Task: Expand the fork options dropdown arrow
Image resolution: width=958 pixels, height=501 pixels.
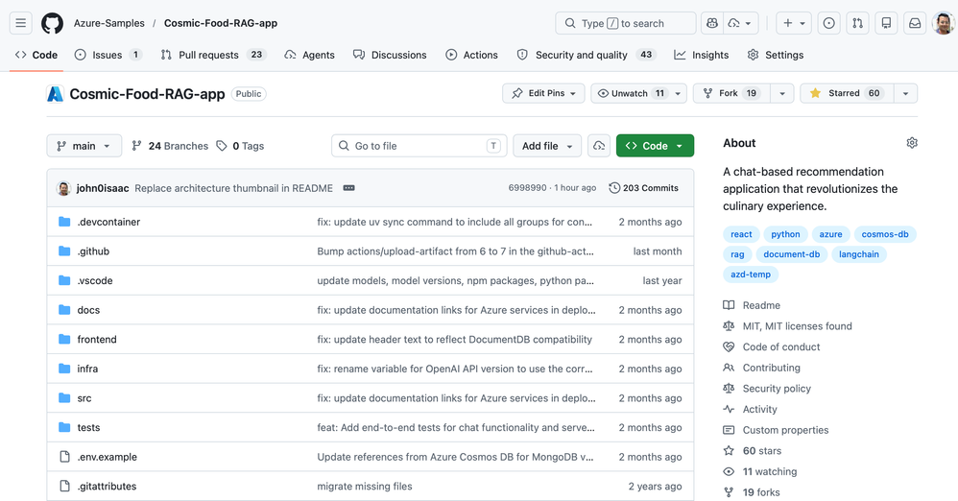Action: (x=782, y=93)
